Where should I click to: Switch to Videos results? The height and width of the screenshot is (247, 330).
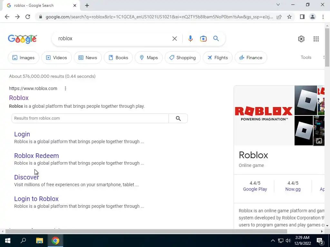click(56, 58)
